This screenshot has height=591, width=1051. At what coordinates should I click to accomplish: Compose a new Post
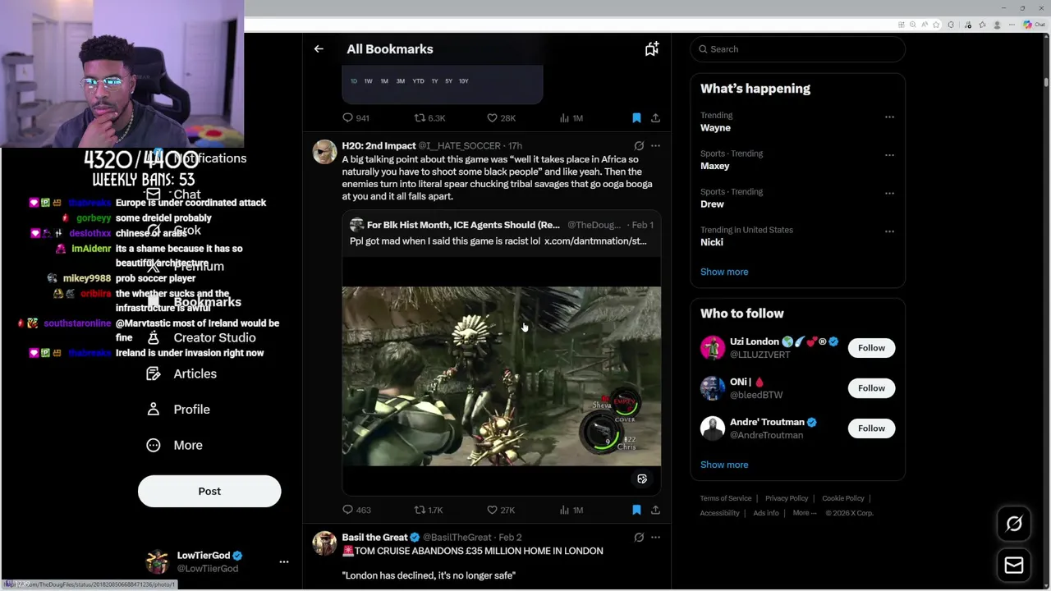coord(209,491)
